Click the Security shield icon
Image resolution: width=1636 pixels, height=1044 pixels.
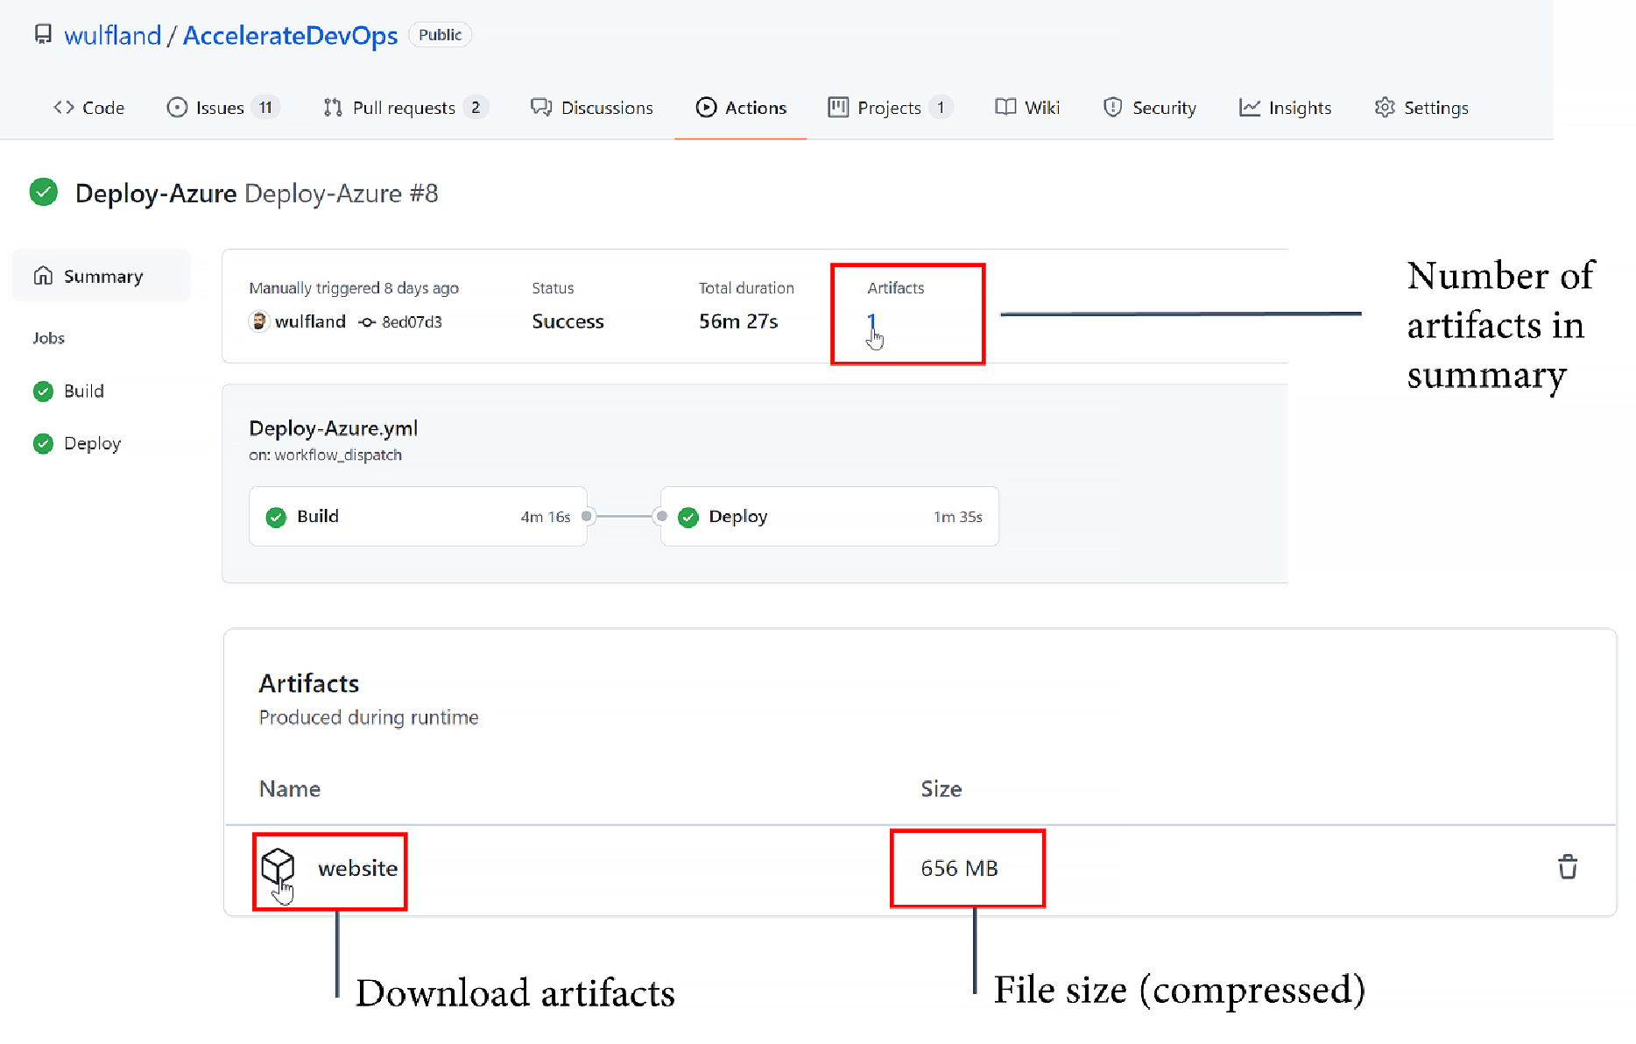[1112, 107]
